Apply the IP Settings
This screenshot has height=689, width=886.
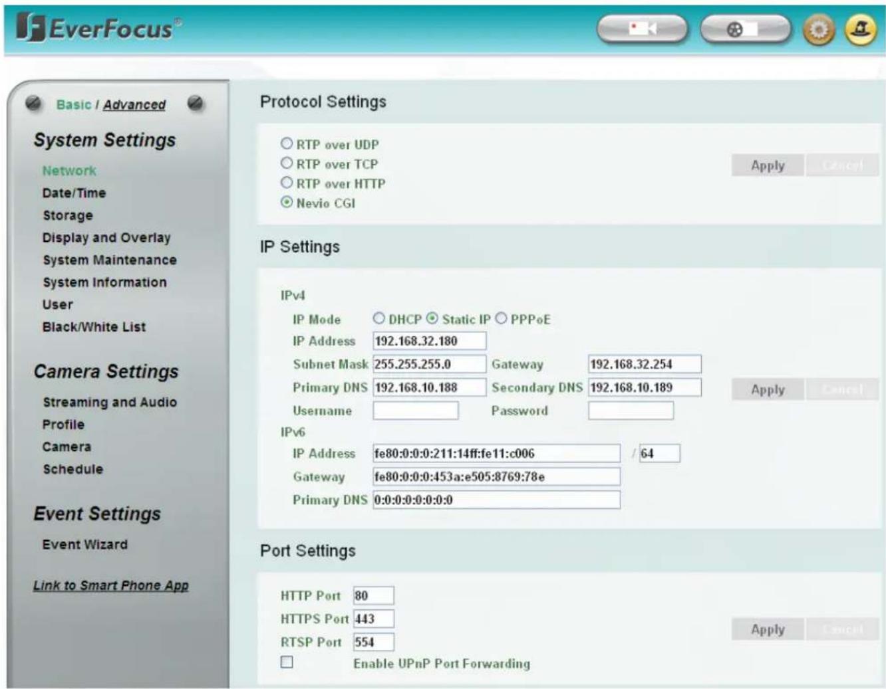pyautogui.click(x=768, y=389)
